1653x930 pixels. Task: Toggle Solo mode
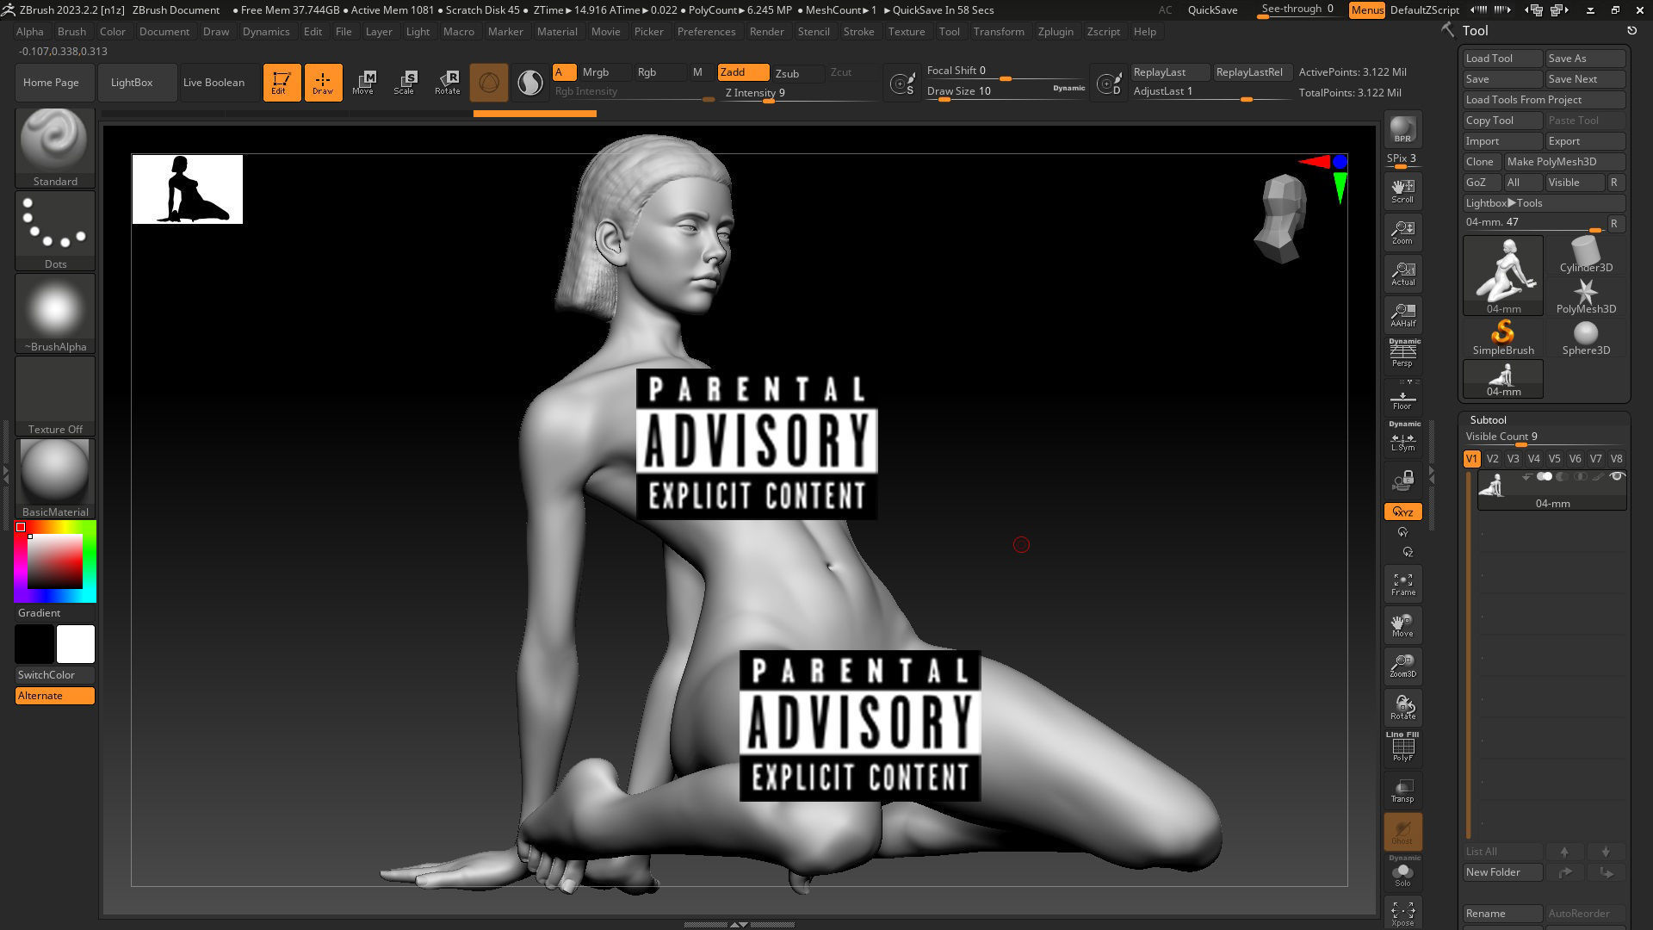click(1402, 872)
